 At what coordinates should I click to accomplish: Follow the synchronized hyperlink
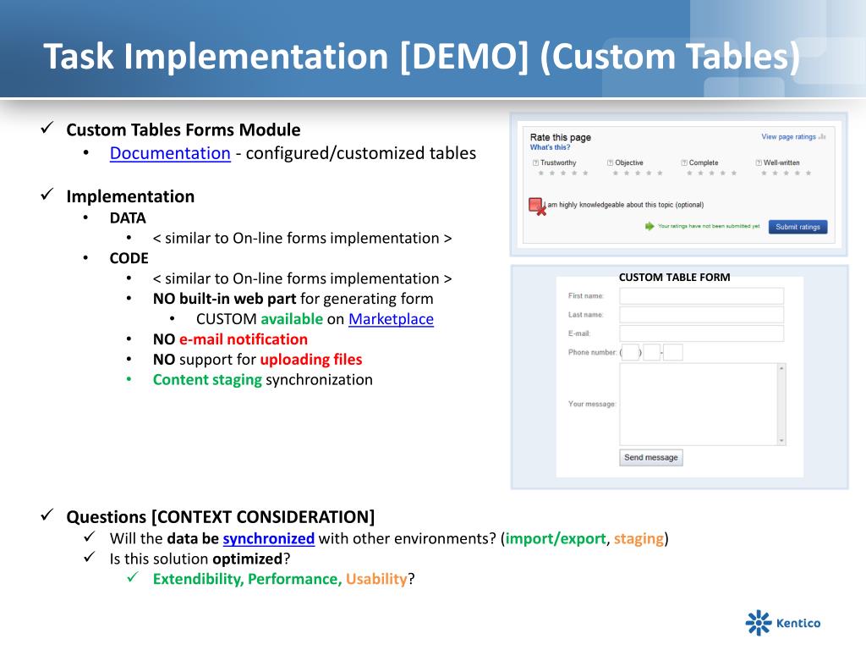(x=268, y=538)
